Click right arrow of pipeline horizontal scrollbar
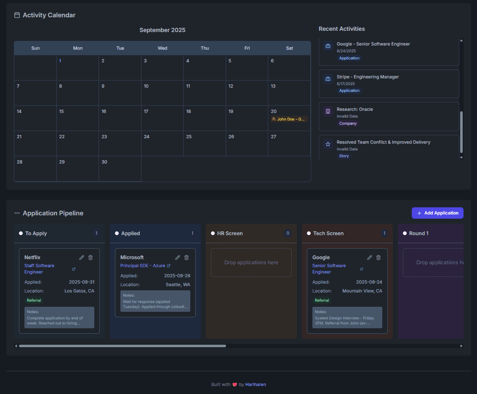477x394 pixels. point(461,346)
